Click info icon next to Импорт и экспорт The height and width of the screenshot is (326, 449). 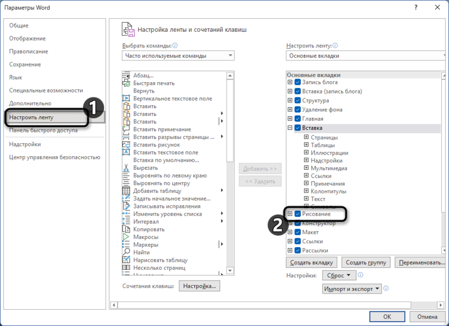tap(386, 288)
